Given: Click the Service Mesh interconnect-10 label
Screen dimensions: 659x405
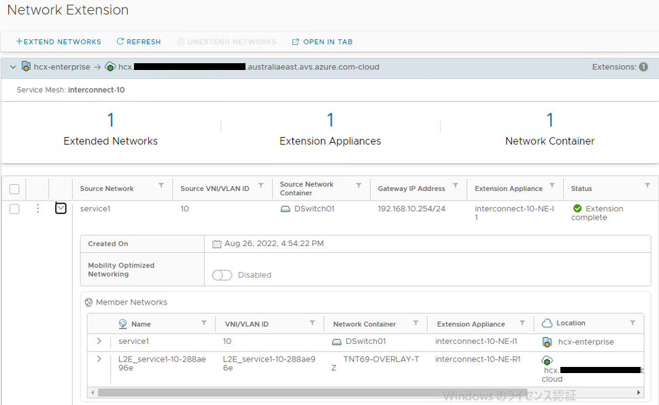Looking at the screenshot, I should [x=71, y=90].
